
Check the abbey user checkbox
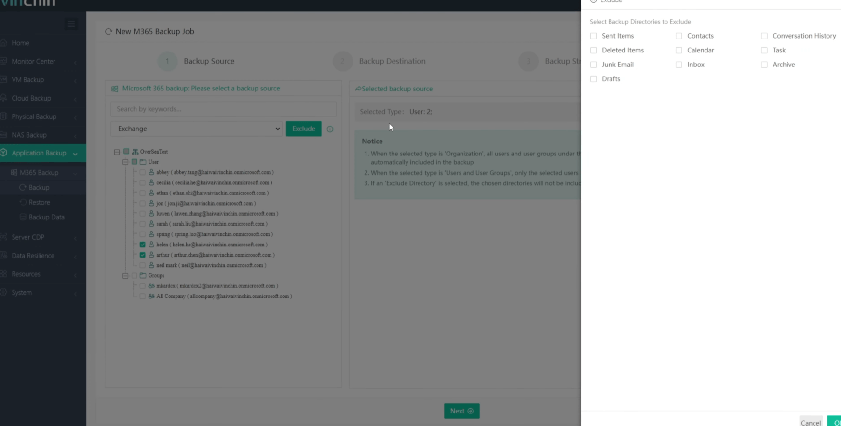[142, 172]
